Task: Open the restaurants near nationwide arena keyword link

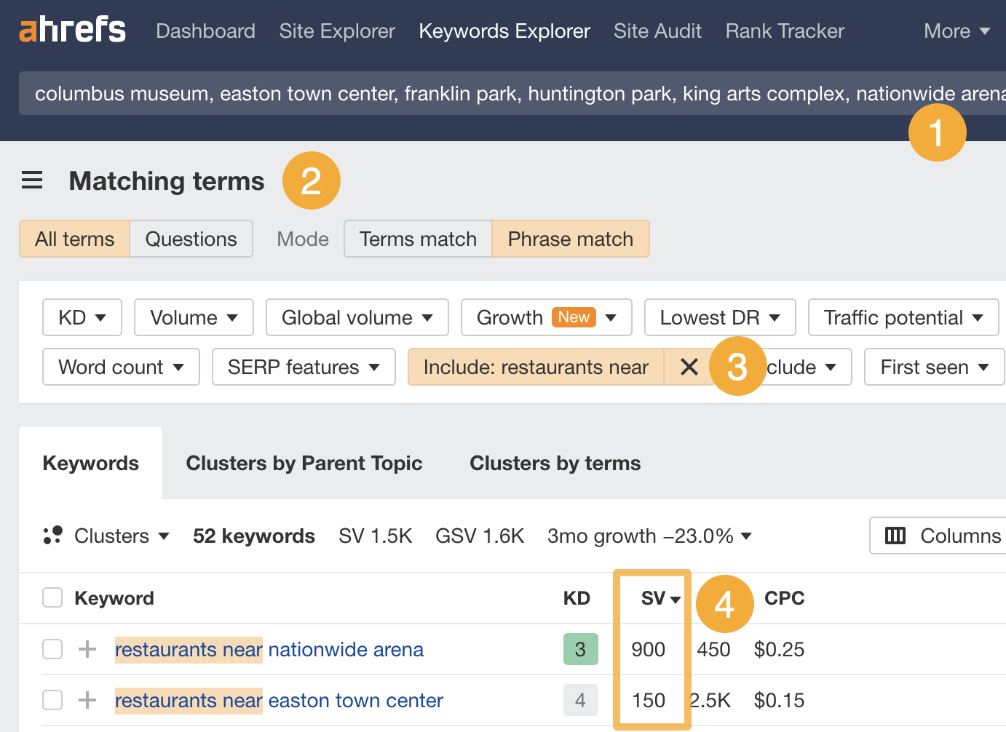Action: pyautogui.click(x=269, y=649)
